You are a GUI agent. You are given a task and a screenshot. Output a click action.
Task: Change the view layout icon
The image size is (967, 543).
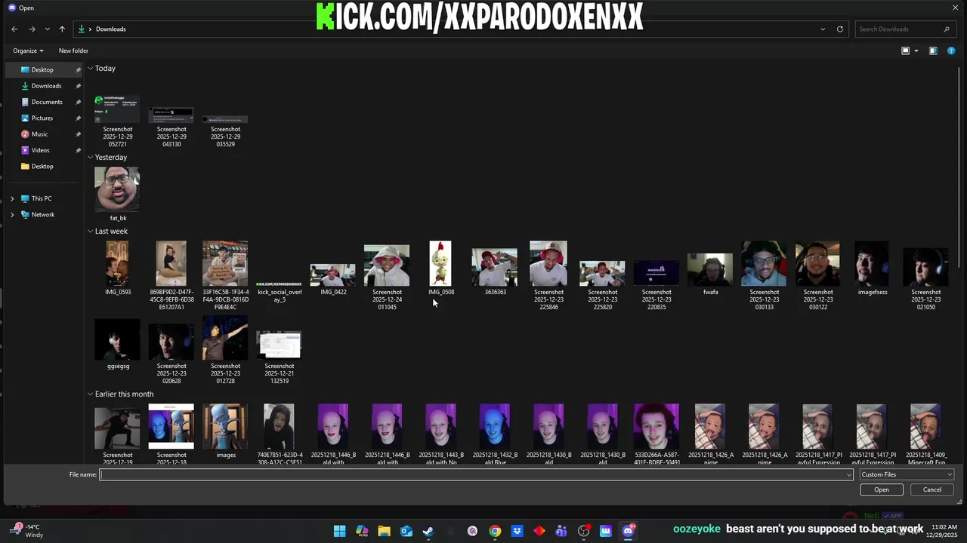pos(905,51)
